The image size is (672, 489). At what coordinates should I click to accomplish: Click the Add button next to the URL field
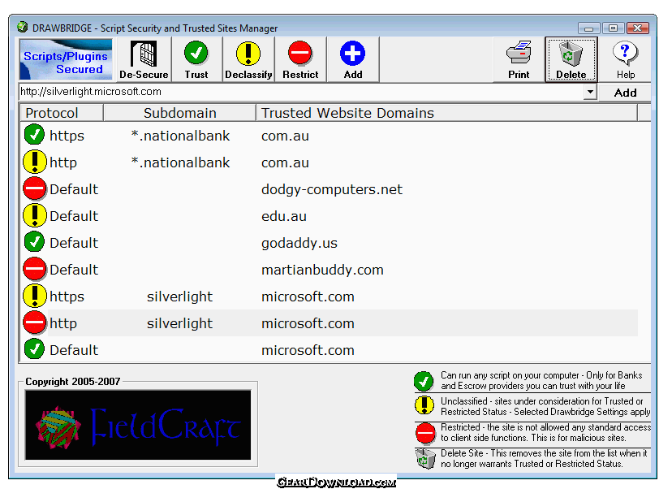tap(625, 93)
